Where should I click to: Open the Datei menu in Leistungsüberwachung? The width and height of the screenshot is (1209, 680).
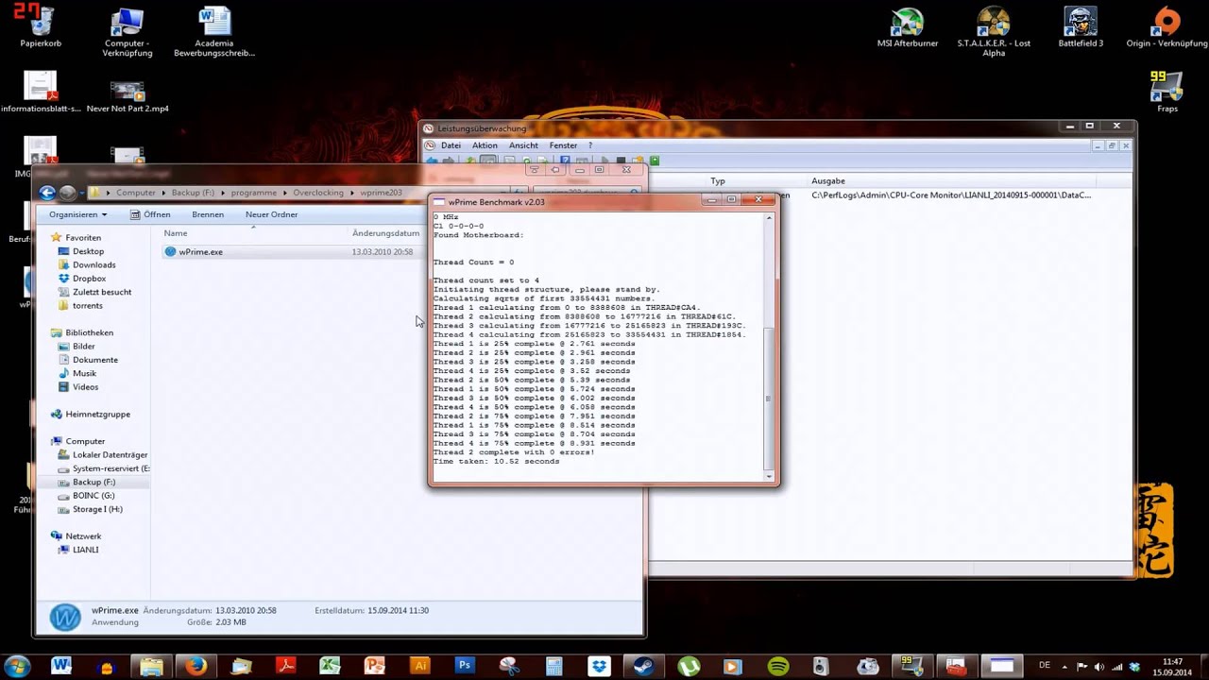pos(451,145)
